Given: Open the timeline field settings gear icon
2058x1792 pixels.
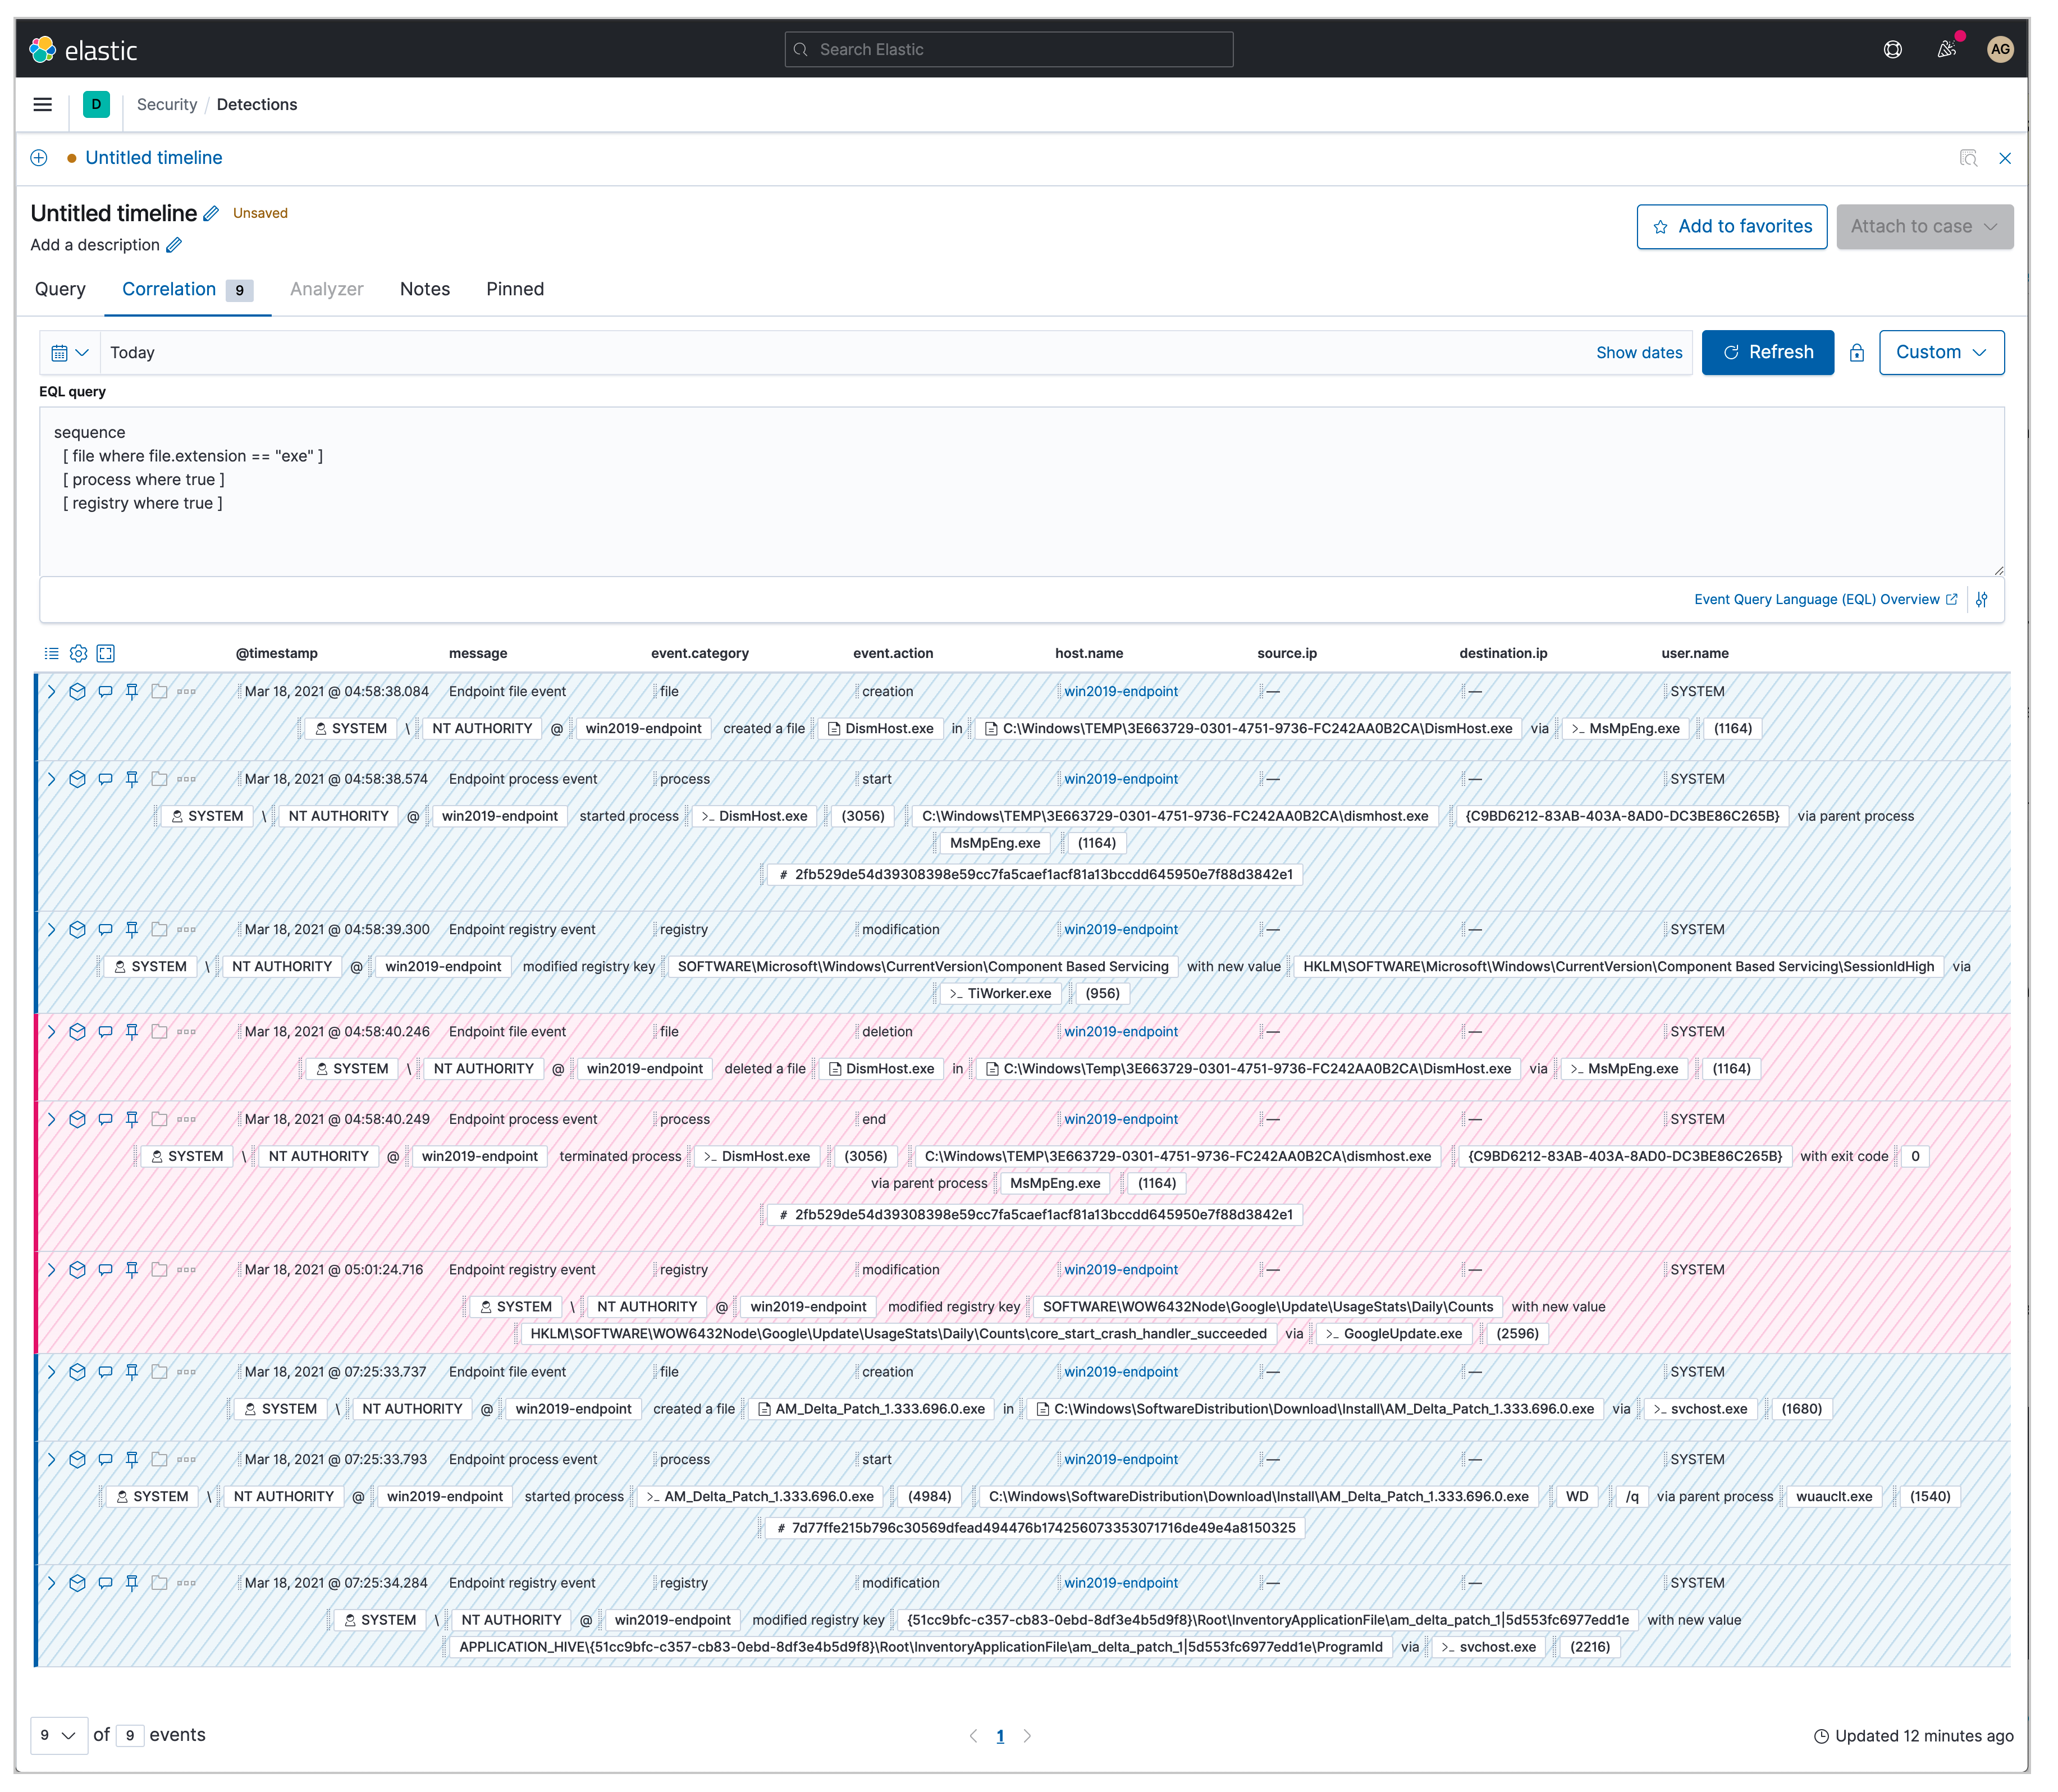Looking at the screenshot, I should point(79,653).
